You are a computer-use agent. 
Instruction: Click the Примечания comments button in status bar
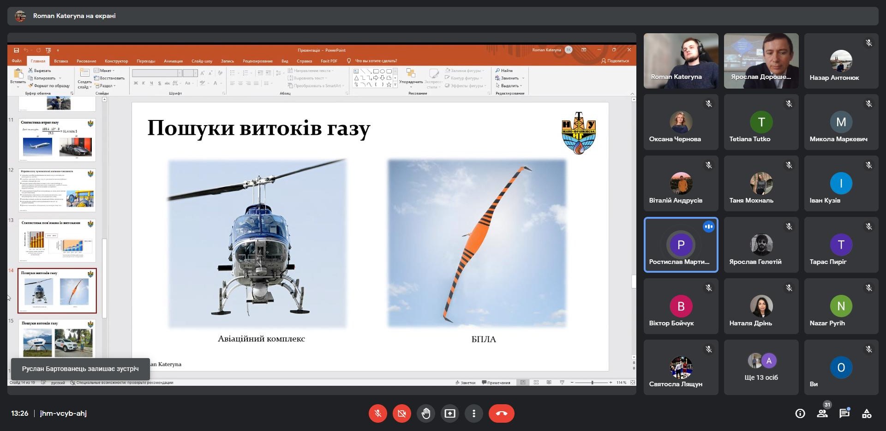(x=496, y=383)
